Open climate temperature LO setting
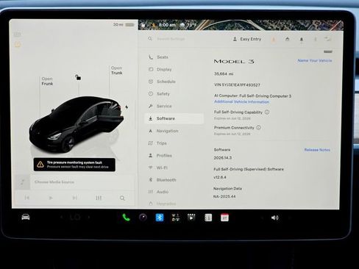Image resolution: width=359 pixels, height=269 pixels. [75, 217]
